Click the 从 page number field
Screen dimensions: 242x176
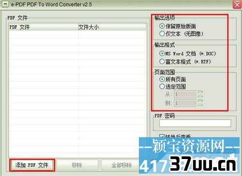[185, 94]
